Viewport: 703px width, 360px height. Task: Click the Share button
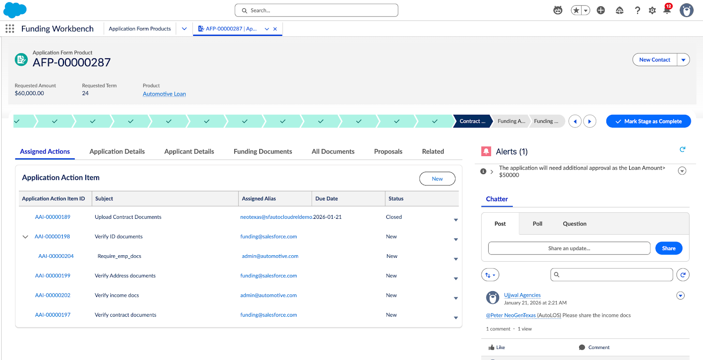coord(669,248)
